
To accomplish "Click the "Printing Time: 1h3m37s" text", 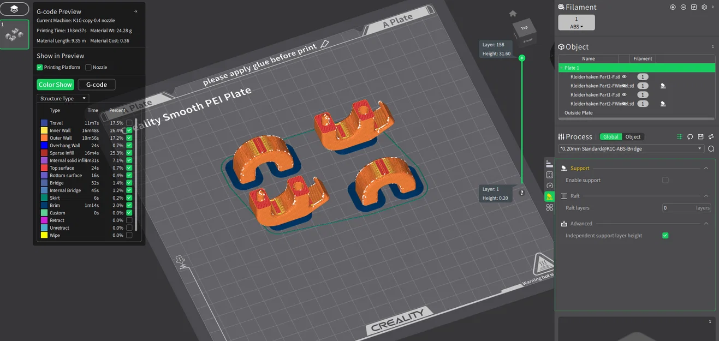I will 62,31.
